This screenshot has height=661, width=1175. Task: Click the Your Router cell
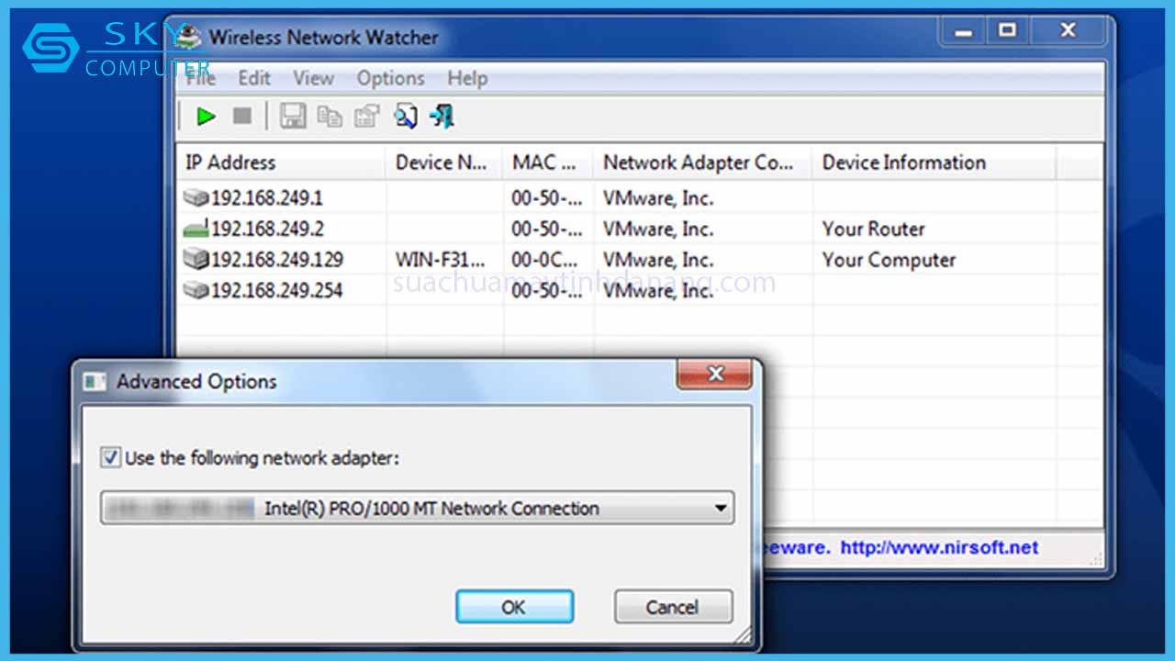click(873, 229)
